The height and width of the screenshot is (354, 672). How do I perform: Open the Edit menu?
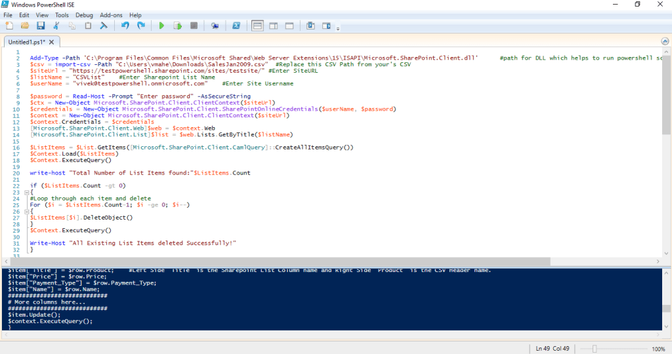(x=24, y=15)
